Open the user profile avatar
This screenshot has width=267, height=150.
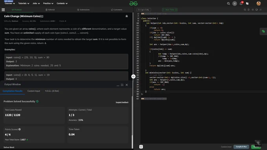coord(258,4)
